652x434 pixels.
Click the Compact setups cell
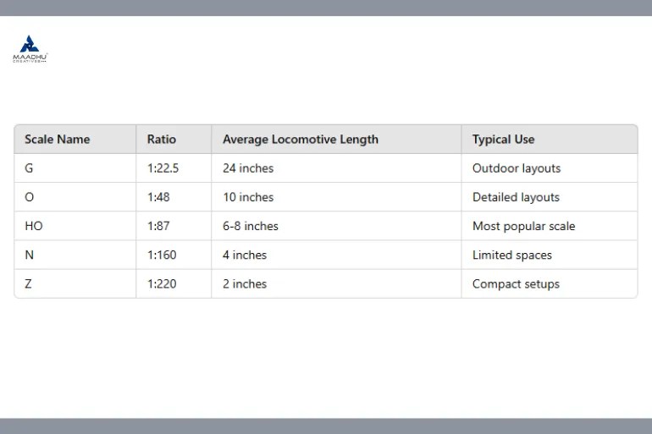pyautogui.click(x=550, y=283)
